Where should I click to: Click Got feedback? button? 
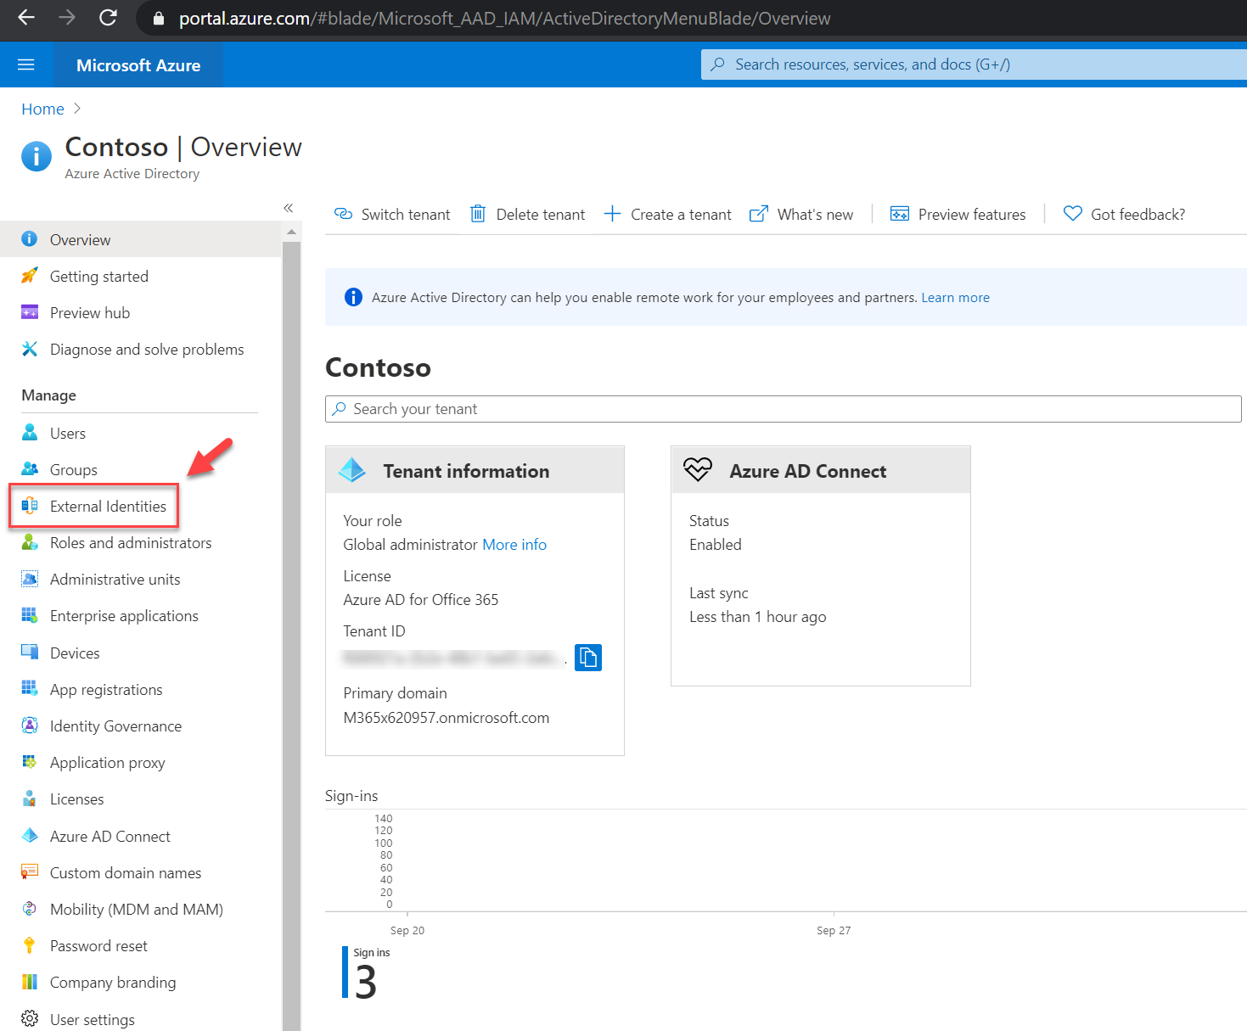pos(1125,214)
